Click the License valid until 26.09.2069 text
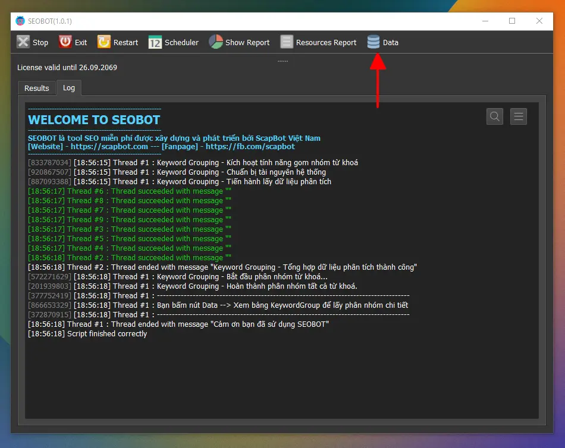Viewport: 565px width, 448px height. [x=67, y=67]
